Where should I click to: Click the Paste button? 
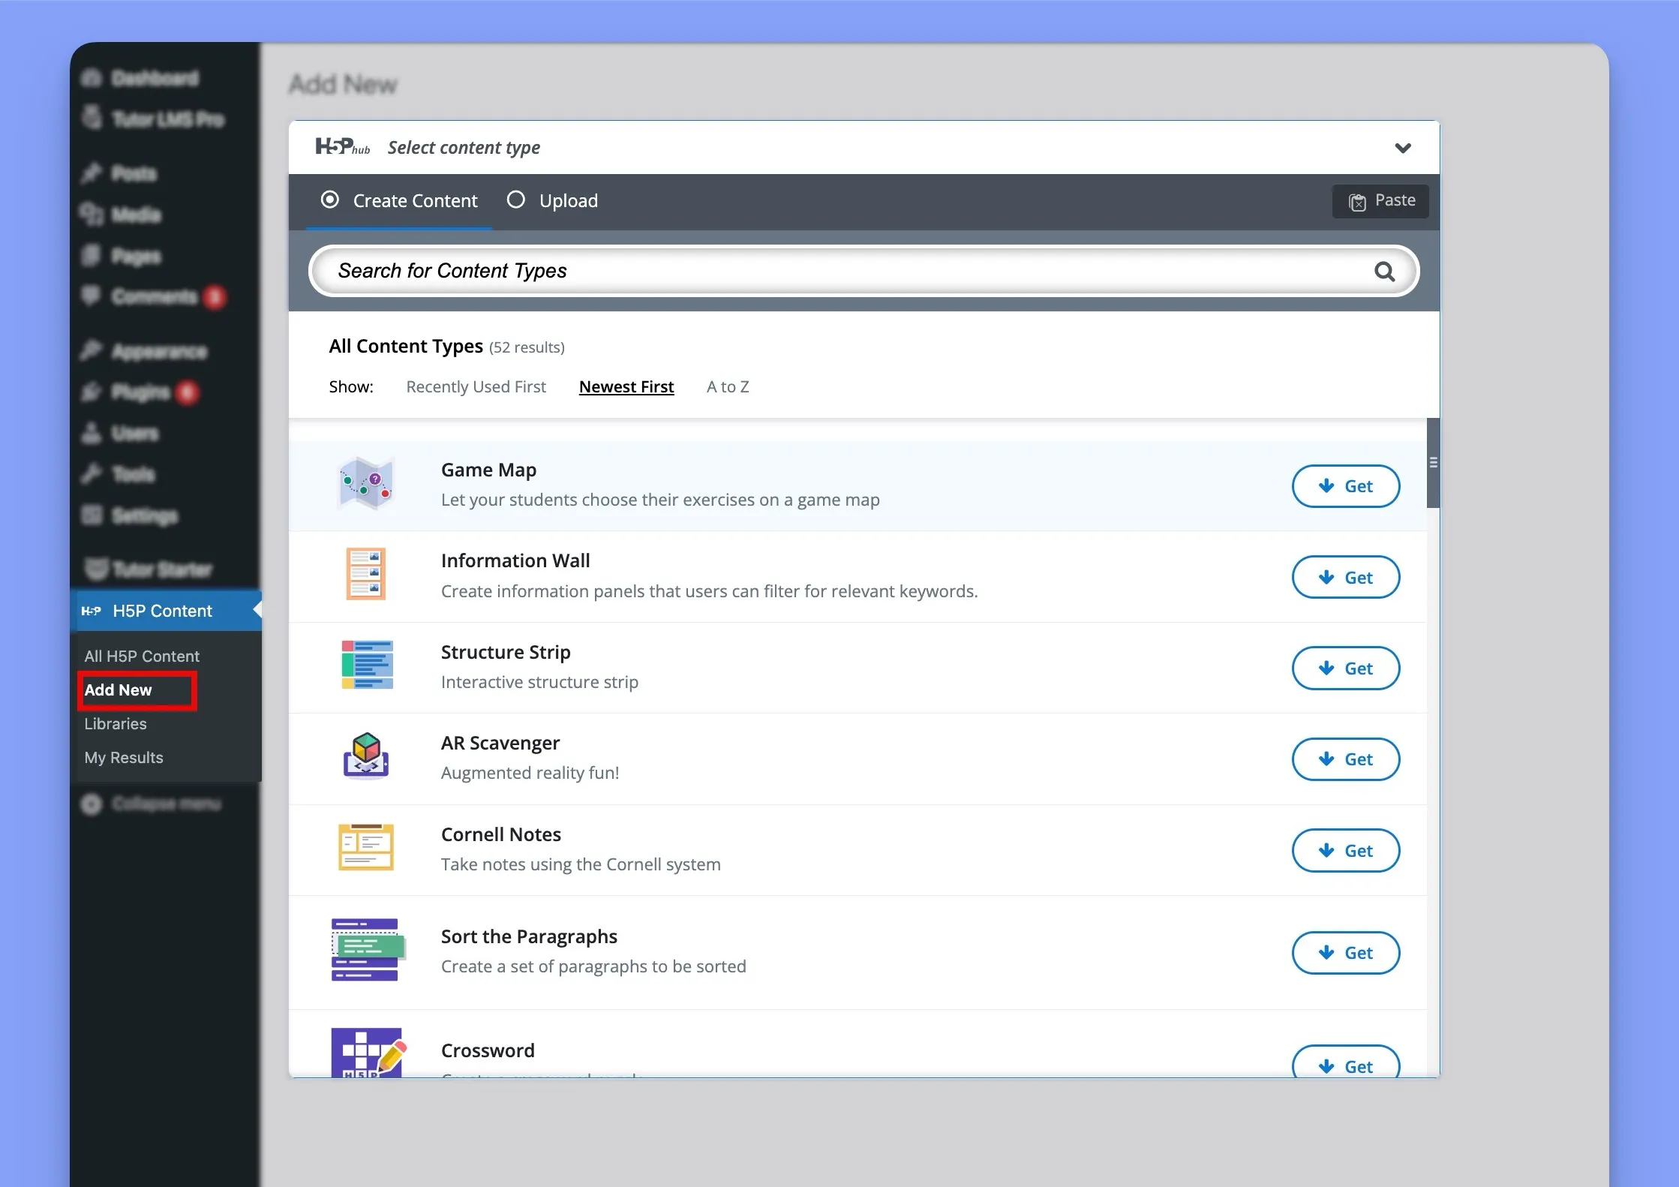(x=1381, y=200)
